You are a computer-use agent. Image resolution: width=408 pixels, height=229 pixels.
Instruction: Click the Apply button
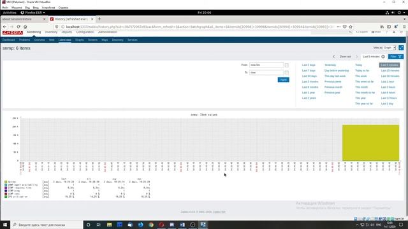pyautogui.click(x=283, y=80)
